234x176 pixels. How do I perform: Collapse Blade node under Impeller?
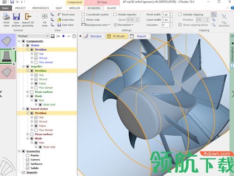tap(28, 96)
